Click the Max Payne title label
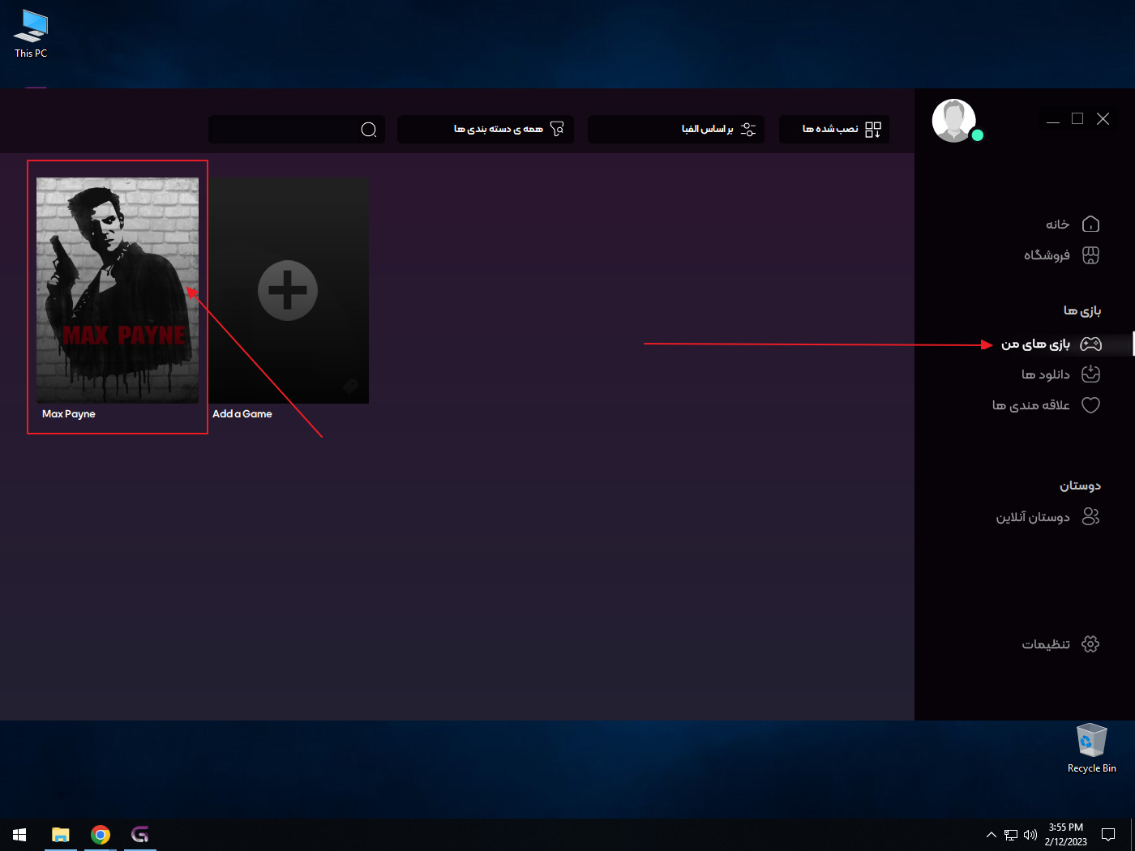The image size is (1135, 851). (x=69, y=414)
